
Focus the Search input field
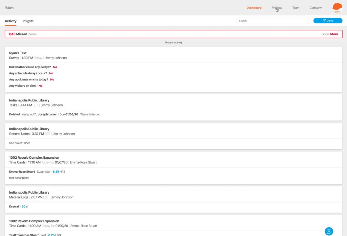[x=273, y=21]
